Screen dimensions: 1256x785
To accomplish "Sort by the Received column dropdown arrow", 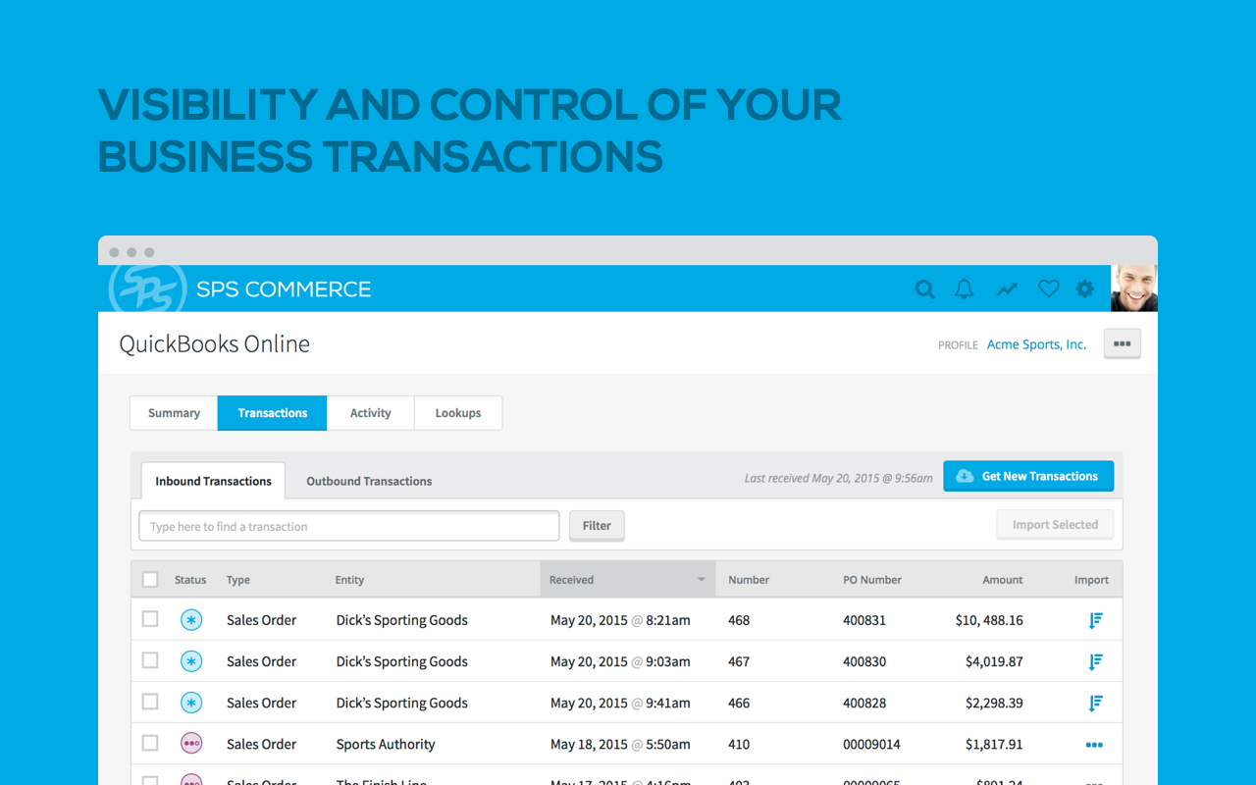I will [x=701, y=580].
